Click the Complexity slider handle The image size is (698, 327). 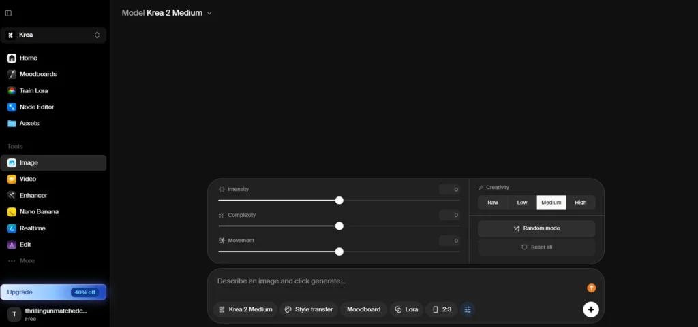point(339,226)
